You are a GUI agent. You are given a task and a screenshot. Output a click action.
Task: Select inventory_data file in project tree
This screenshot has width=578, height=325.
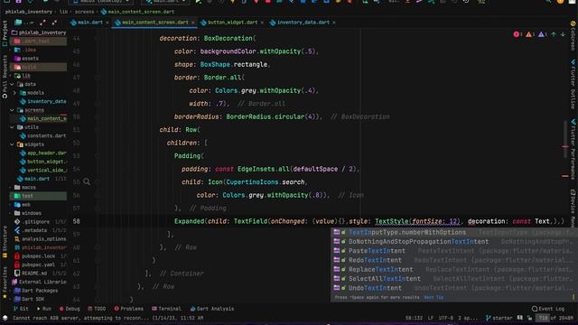43,101
